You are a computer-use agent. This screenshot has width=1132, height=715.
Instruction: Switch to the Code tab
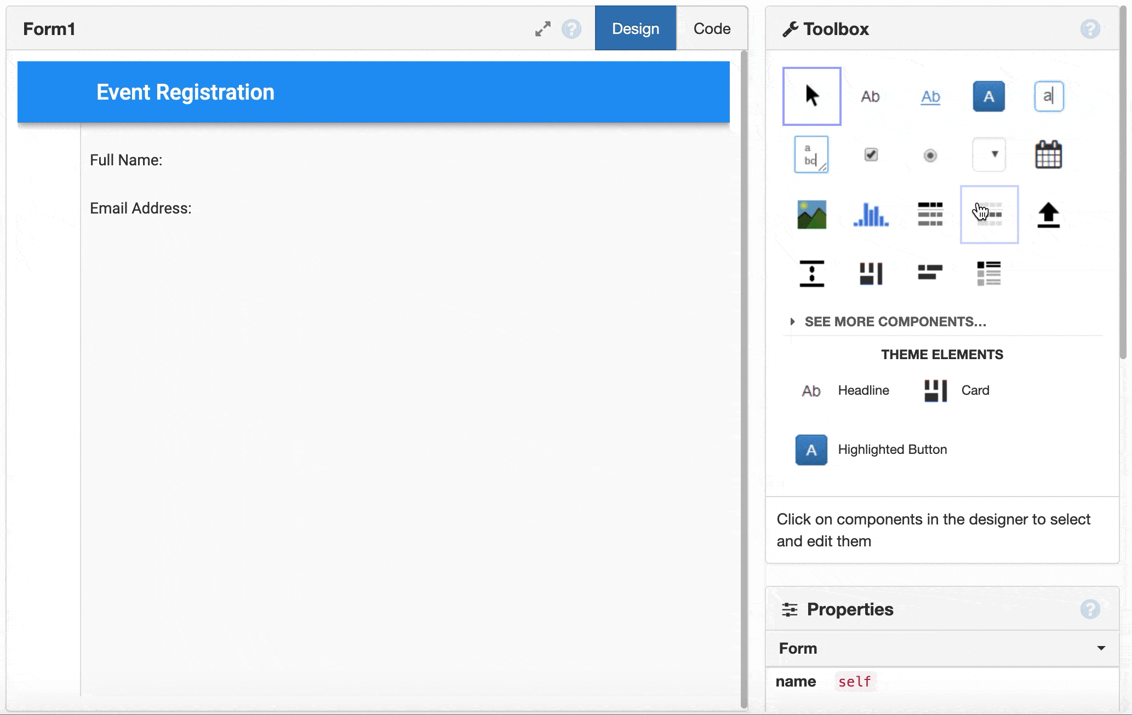711,28
